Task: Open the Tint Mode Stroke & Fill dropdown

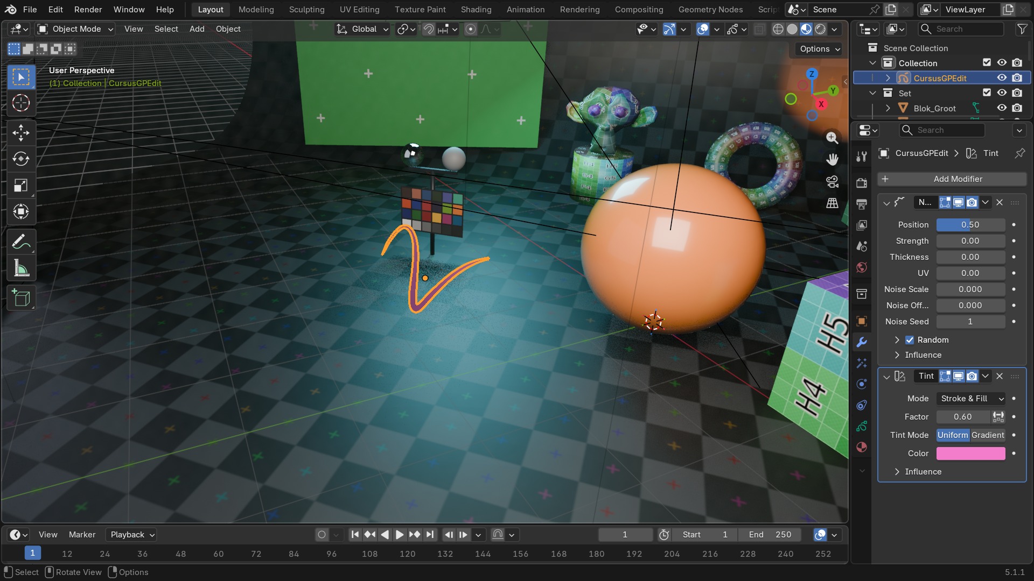Action: 971,399
